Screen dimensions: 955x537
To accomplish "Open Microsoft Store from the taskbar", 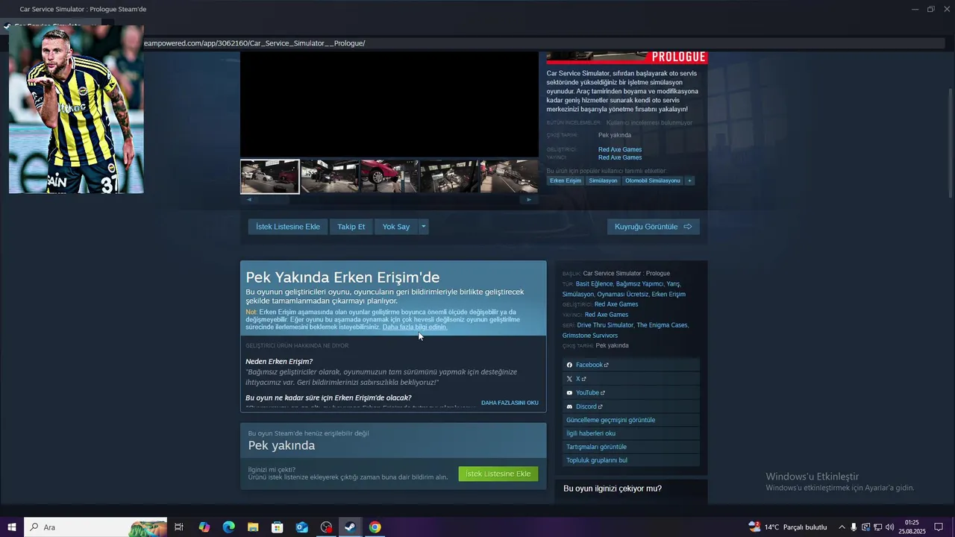I will tap(278, 527).
